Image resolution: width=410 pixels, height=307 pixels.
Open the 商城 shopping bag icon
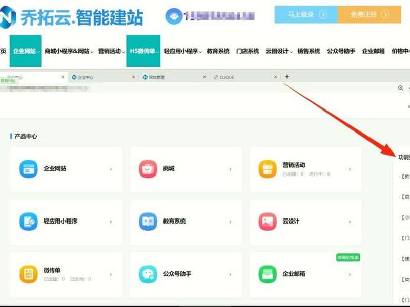tap(148, 169)
